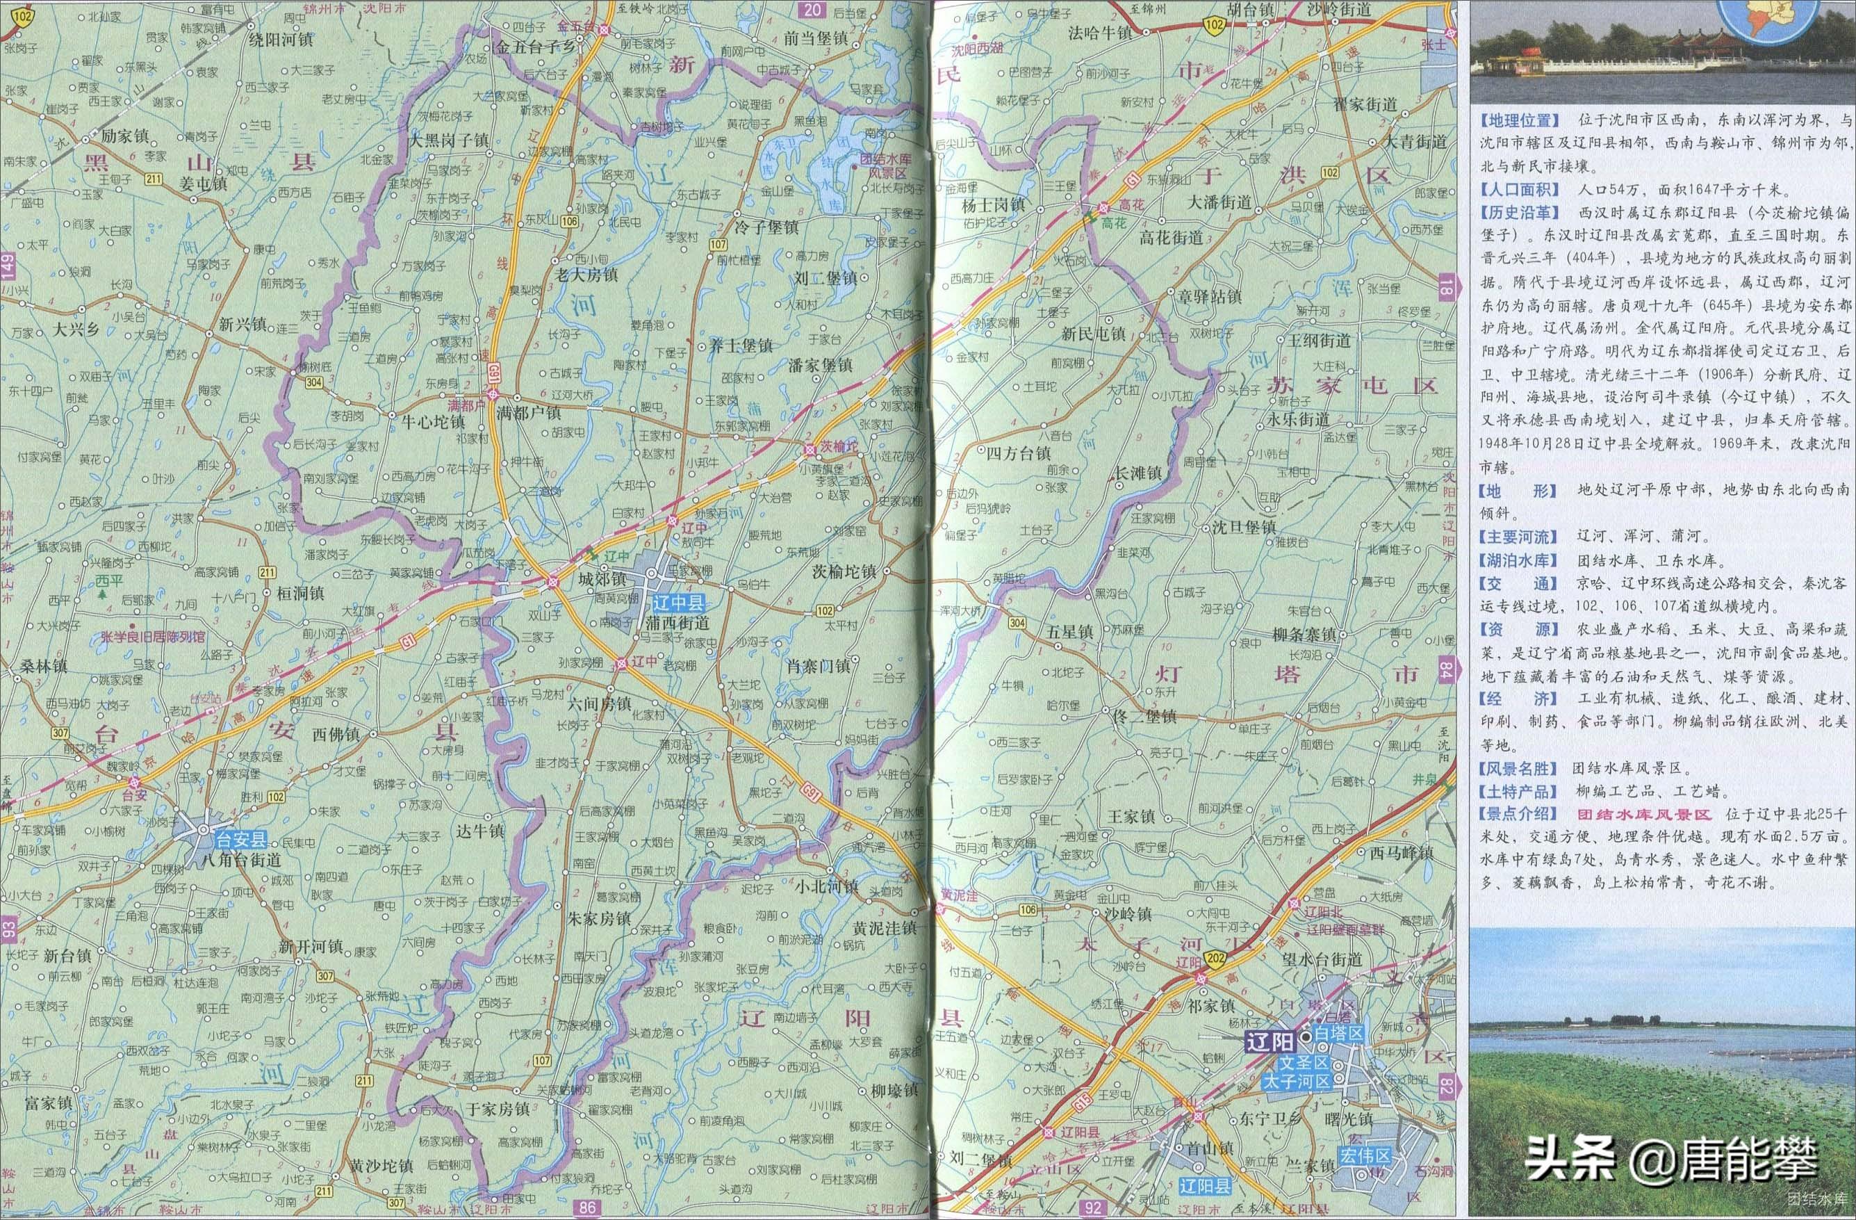Click the 107 road shield near 冷子堡镇
The width and height of the screenshot is (1856, 1220).
coord(718,245)
